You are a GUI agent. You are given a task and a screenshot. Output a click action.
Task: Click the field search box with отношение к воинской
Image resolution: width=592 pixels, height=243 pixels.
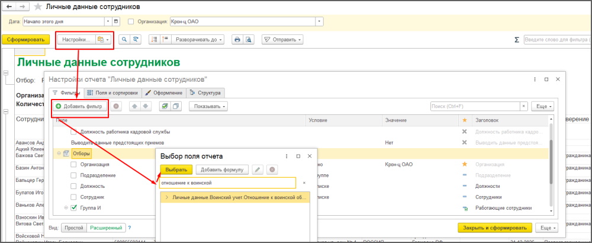click(x=228, y=183)
